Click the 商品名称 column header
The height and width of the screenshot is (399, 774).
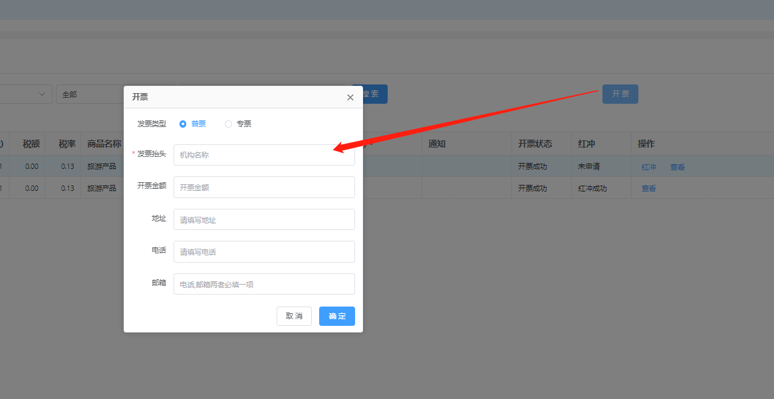pyautogui.click(x=104, y=144)
